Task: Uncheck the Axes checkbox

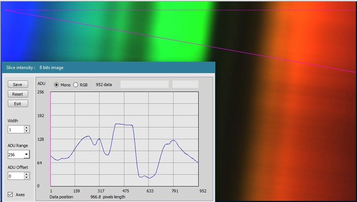Action: point(10,194)
